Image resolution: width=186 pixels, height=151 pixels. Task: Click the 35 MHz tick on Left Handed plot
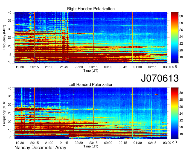click(10, 96)
